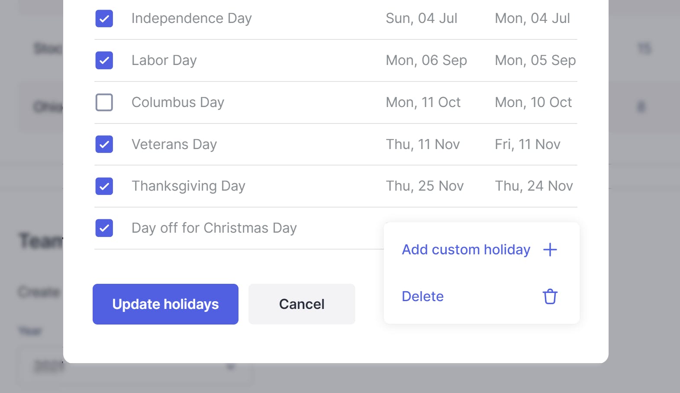Viewport: 680px width, 393px height.
Task: Select the Mon, 05 Sep date cell
Action: (535, 60)
